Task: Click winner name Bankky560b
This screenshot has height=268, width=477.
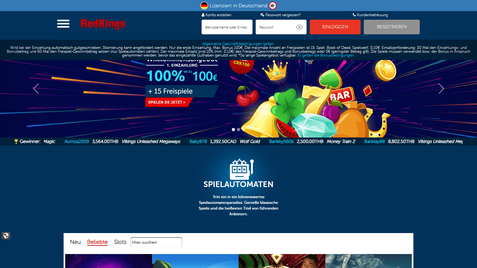Action: pyautogui.click(x=281, y=142)
